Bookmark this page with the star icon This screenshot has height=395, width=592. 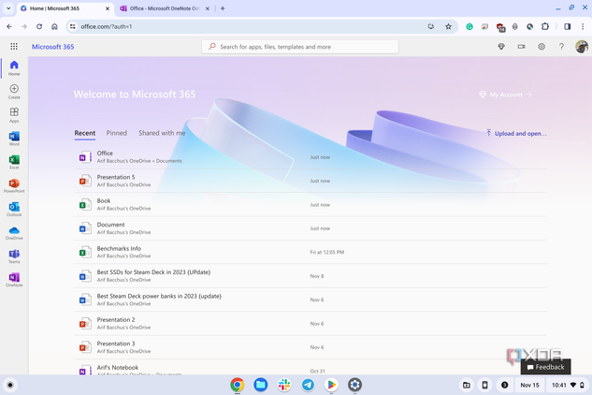pyautogui.click(x=448, y=26)
